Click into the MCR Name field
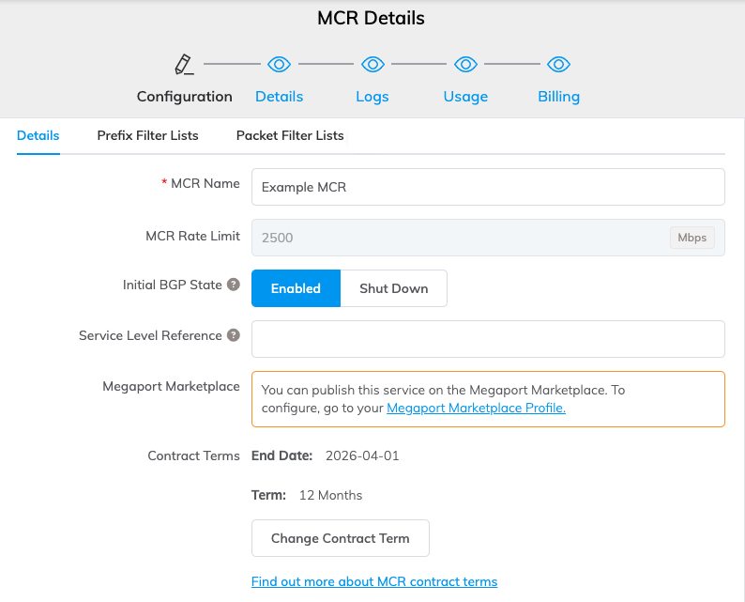 pos(488,187)
